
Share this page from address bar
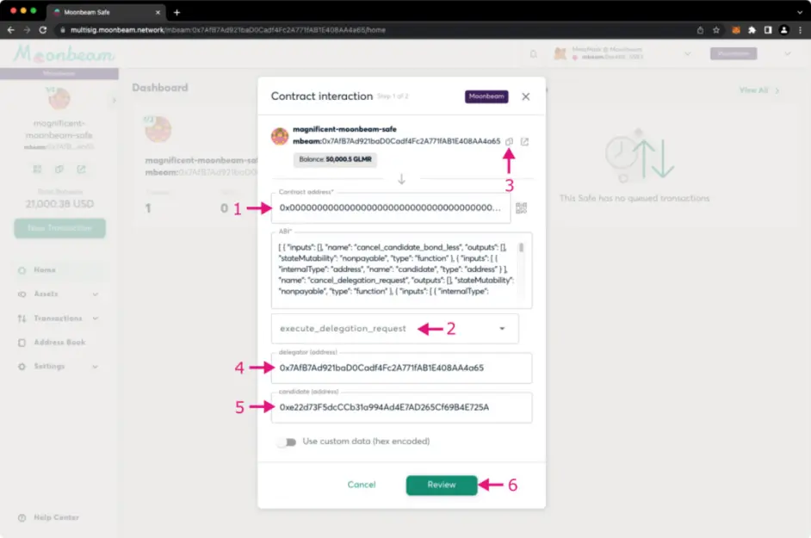point(700,30)
